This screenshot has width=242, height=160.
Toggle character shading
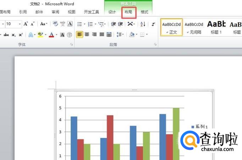(x=62, y=35)
